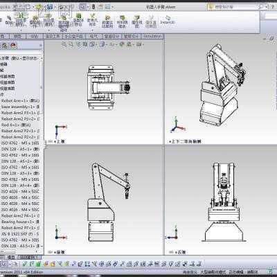This screenshot has height=277, width=277.
Task: Select Robot Arm2 P3<1> in the tree
Action: (x=20, y=113)
